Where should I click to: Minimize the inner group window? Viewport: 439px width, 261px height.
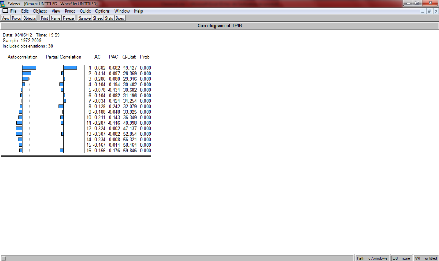(x=423, y=11)
